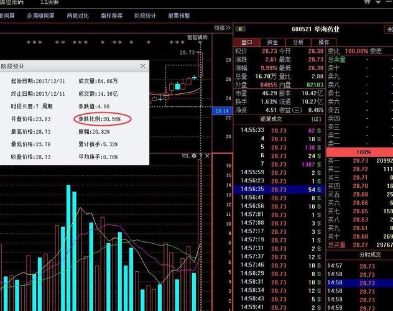Click the 卖十 ask row
393x311 pixels.
click(x=360, y=68)
